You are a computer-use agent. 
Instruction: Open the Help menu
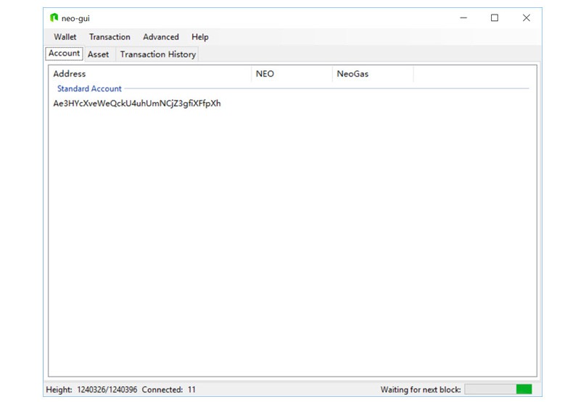coord(200,37)
